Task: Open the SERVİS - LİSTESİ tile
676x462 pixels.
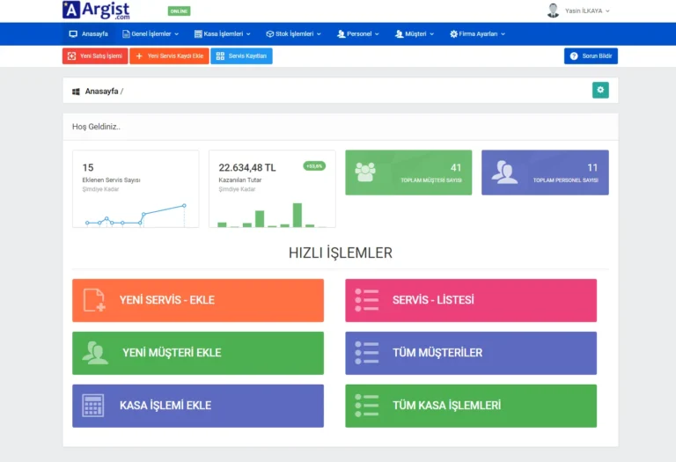Action: [x=471, y=300]
